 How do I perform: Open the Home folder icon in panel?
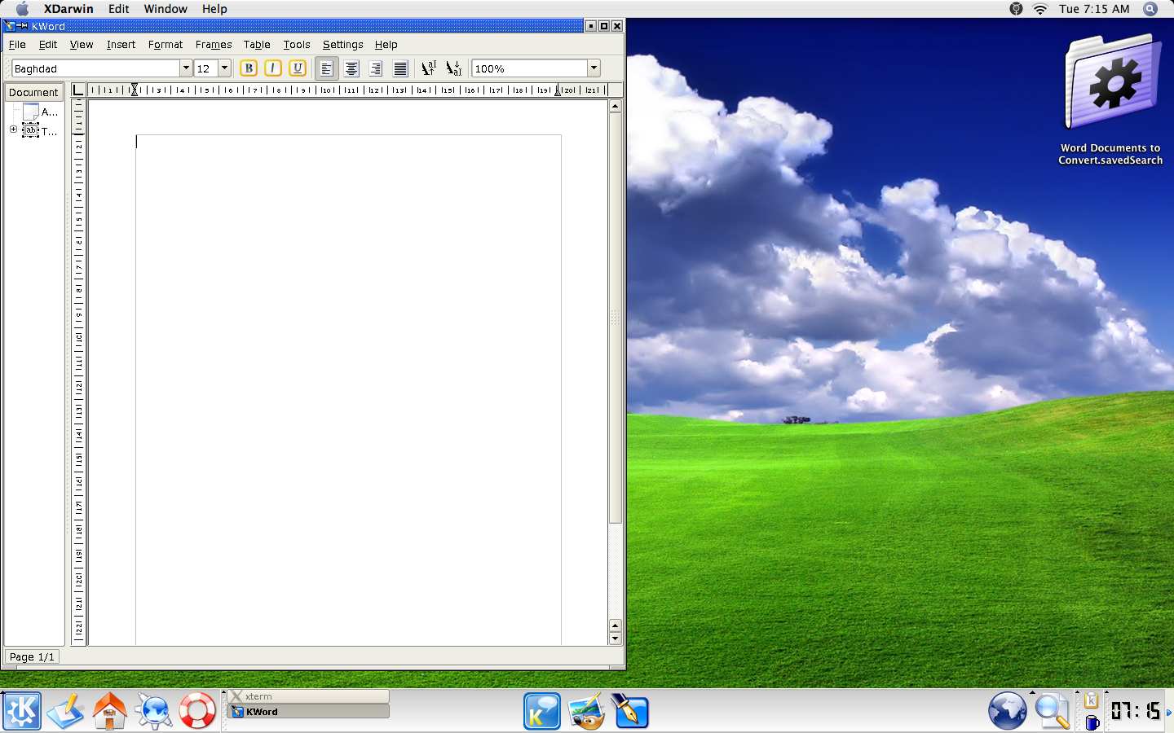[109, 711]
